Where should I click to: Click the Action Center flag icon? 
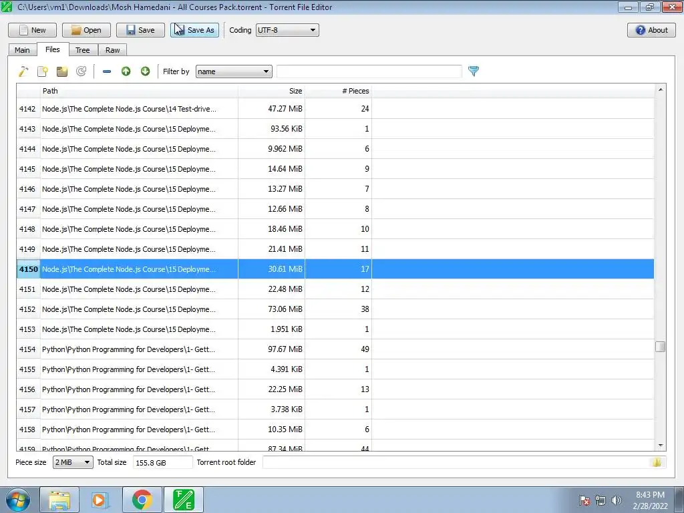(584, 500)
